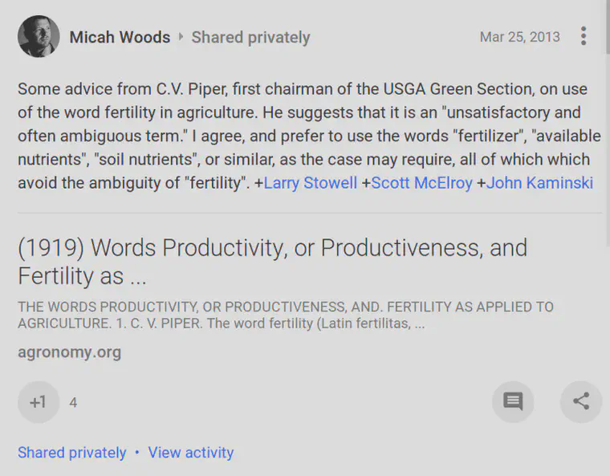
Task: Open the Mar 25, 2013 timestamp
Action: pos(520,37)
